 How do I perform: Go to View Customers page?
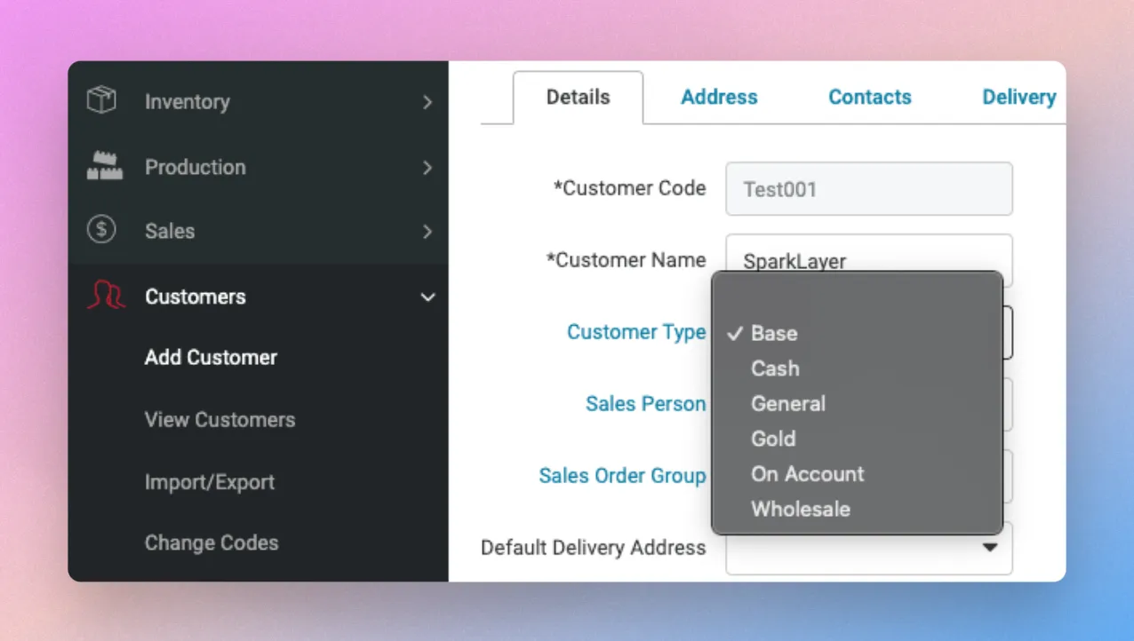point(220,420)
